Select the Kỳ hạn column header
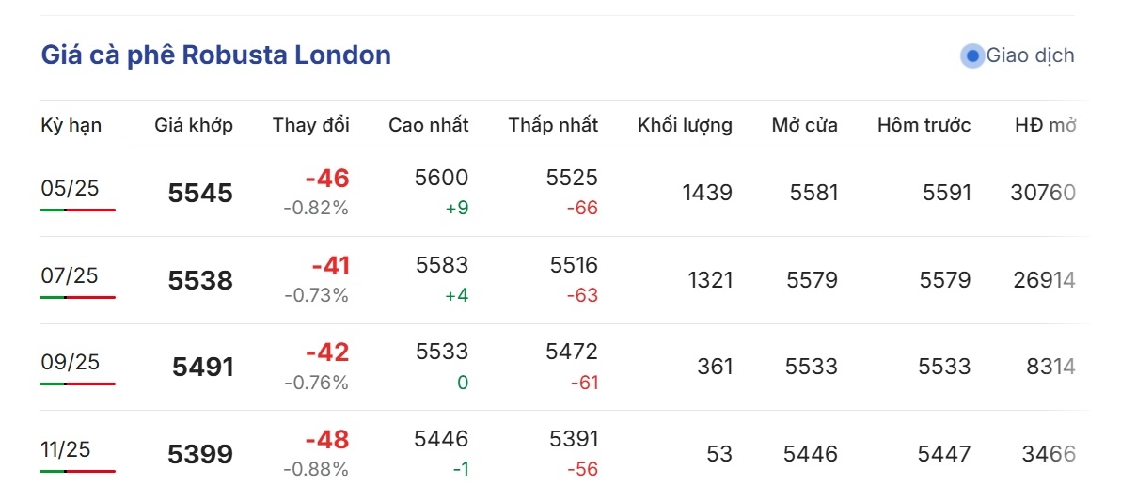Viewport: 1121px width, 501px height. 71,126
